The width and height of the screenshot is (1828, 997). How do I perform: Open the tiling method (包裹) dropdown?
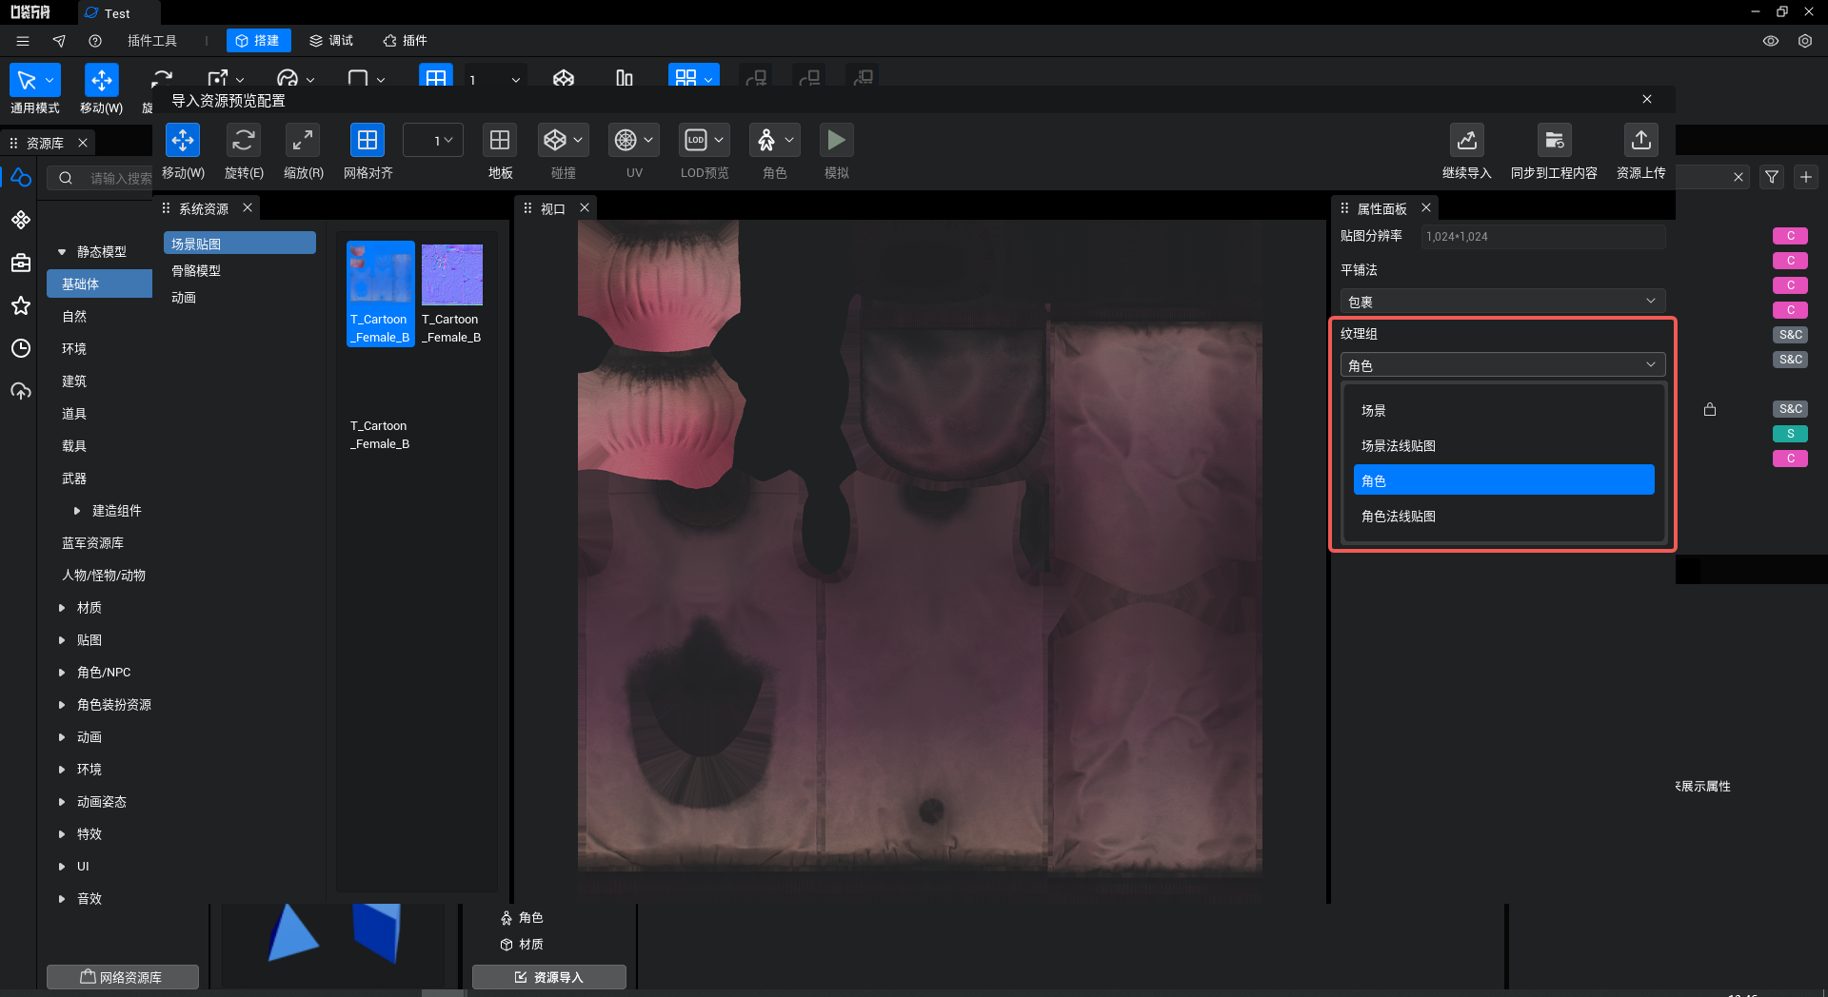(x=1502, y=302)
